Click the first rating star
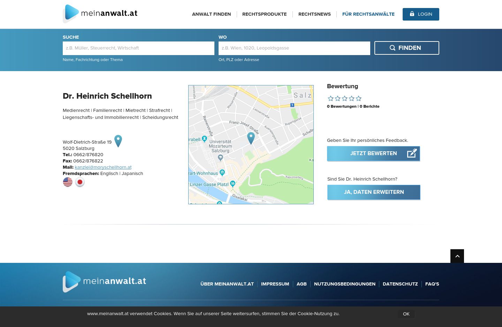 [331, 98]
